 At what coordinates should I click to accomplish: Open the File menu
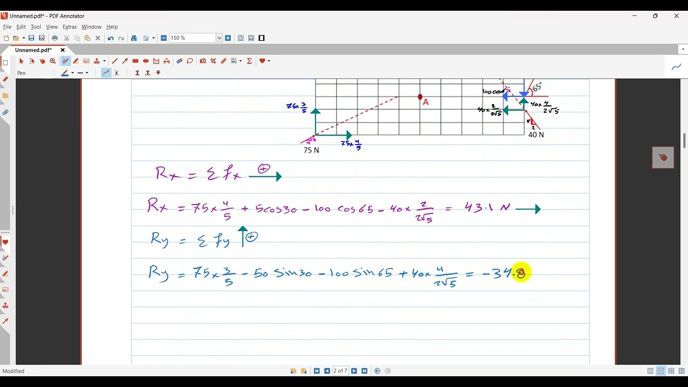(7, 27)
